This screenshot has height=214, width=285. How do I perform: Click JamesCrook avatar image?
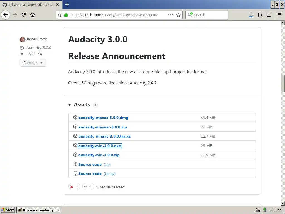(23, 39)
